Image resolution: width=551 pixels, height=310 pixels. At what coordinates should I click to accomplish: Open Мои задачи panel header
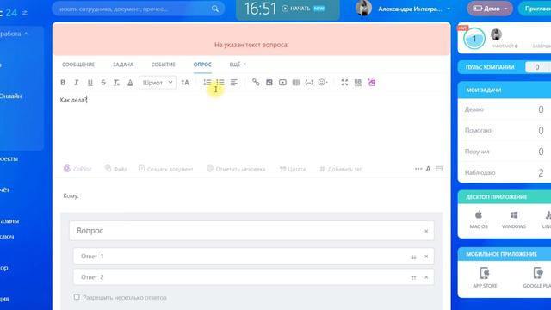click(x=505, y=90)
